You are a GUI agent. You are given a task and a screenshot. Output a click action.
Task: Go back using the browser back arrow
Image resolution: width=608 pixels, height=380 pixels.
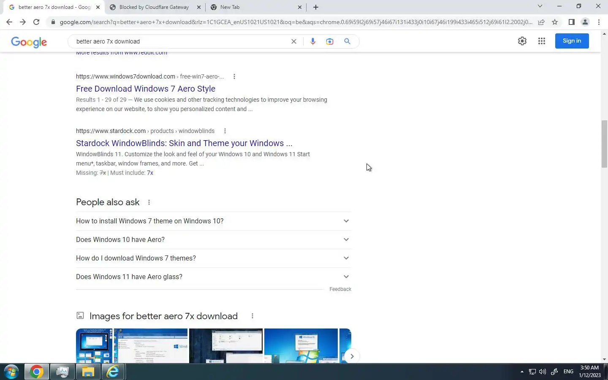tap(9, 22)
